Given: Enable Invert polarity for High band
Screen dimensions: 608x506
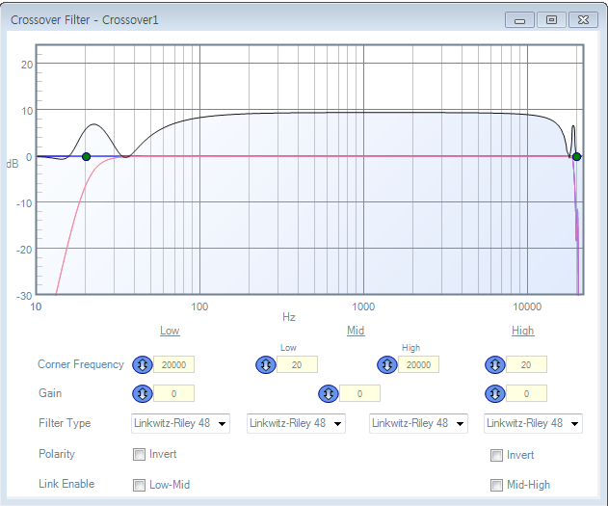Looking at the screenshot, I should [x=496, y=455].
